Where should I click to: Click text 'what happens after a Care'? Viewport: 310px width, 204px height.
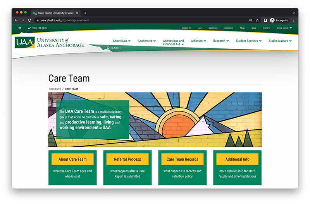(x=127, y=171)
